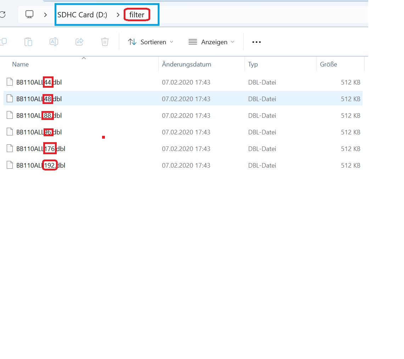This screenshot has width=404, height=359.
Task: Expand chevron after SDHC Card (D:) breadcrumb
Action: click(x=118, y=15)
